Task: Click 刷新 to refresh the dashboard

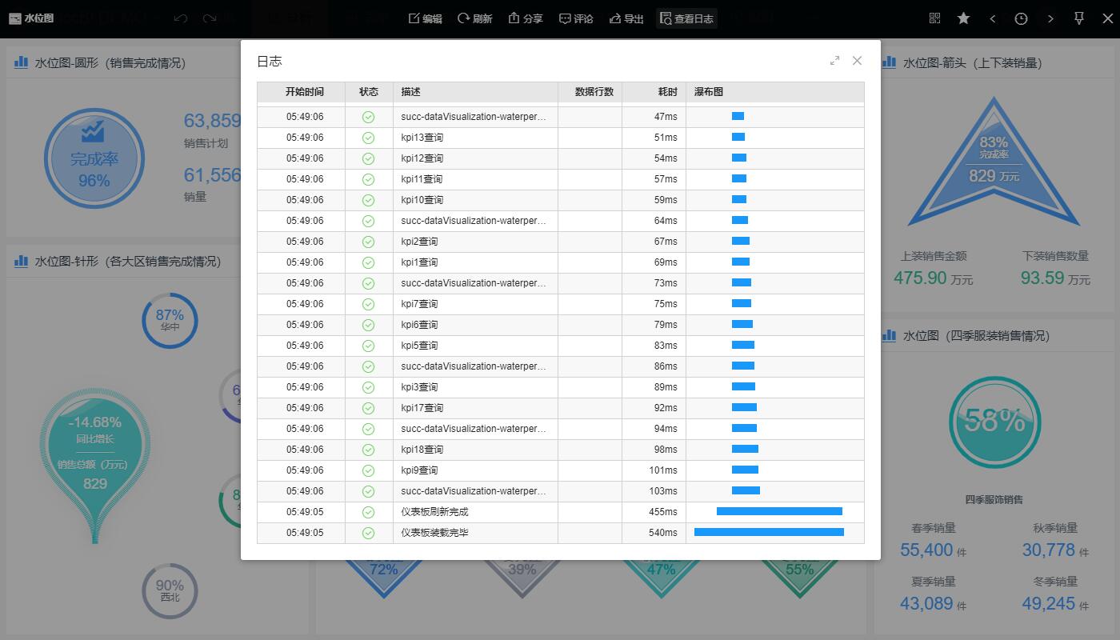Action: (x=474, y=18)
